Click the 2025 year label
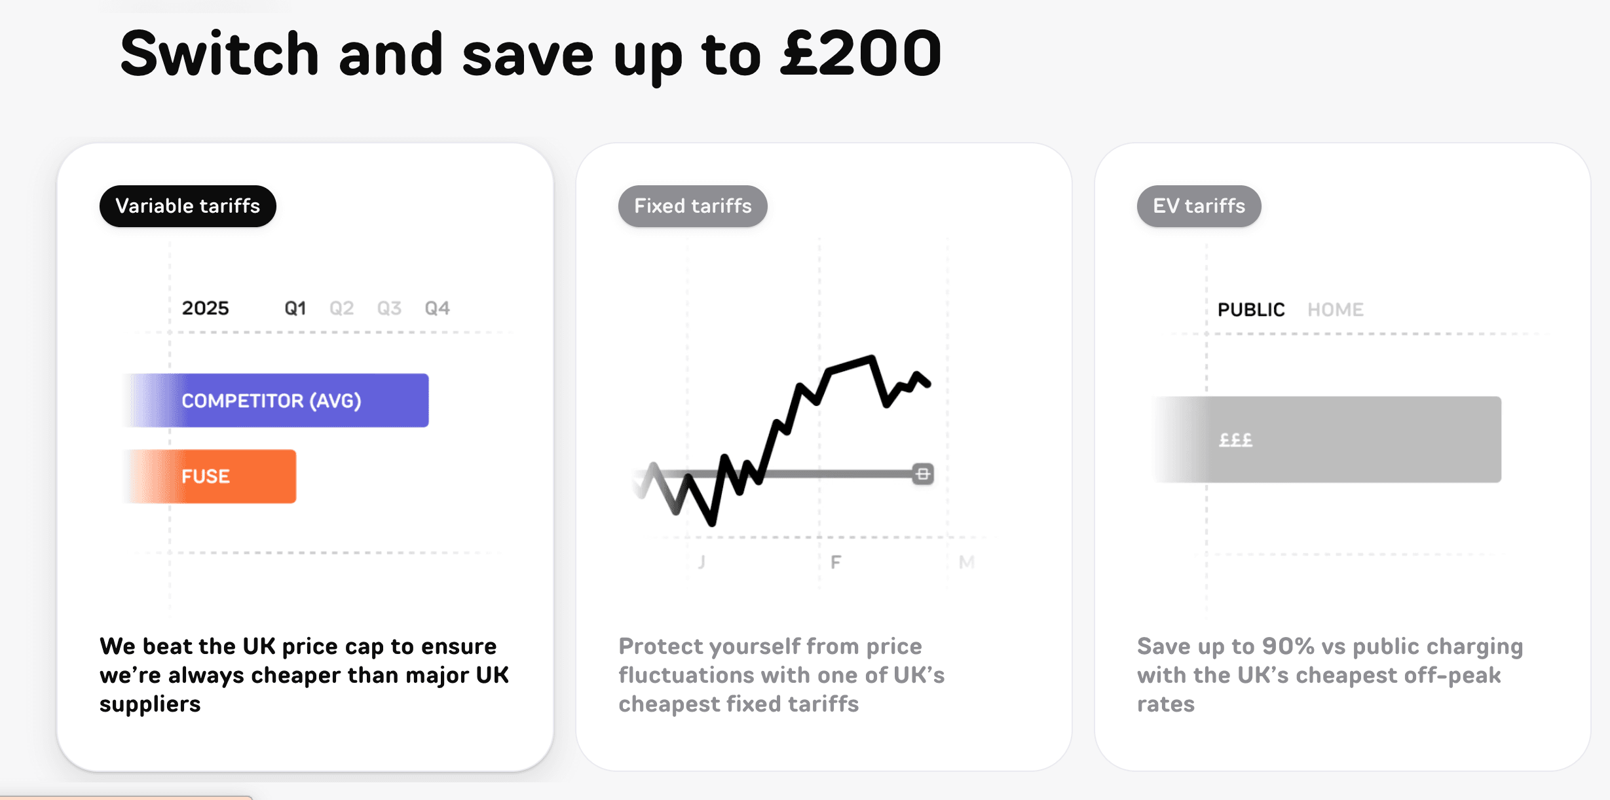This screenshot has width=1610, height=800. pyautogui.click(x=205, y=308)
